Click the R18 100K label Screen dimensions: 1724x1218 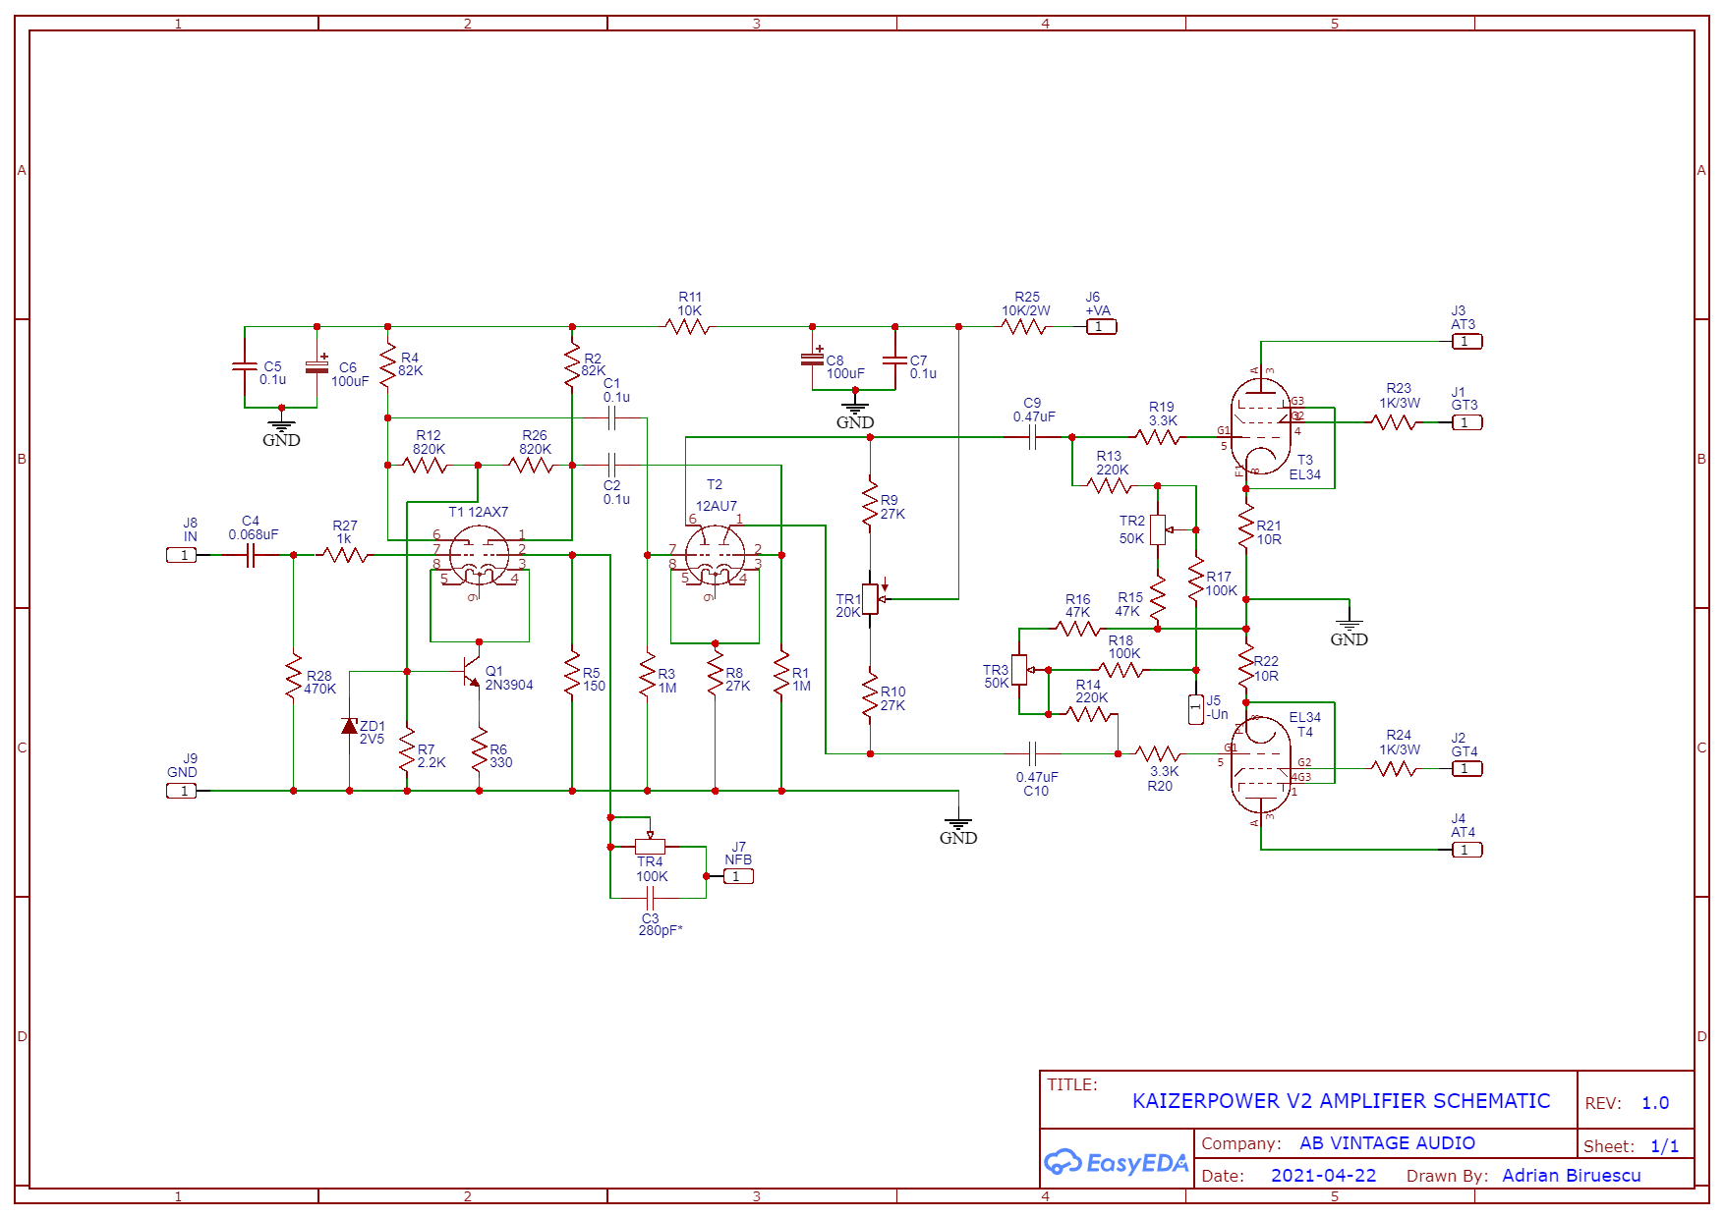[x=1123, y=646]
